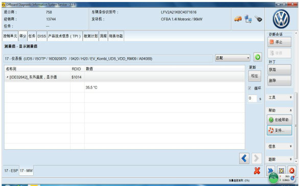Screen dimensions: 300x186
Task: Click the green go arrow icon
Action: click(258, 57)
